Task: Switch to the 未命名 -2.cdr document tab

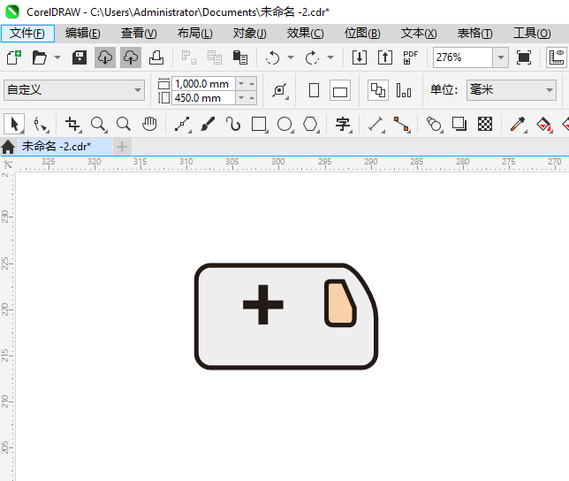Action: coord(65,147)
